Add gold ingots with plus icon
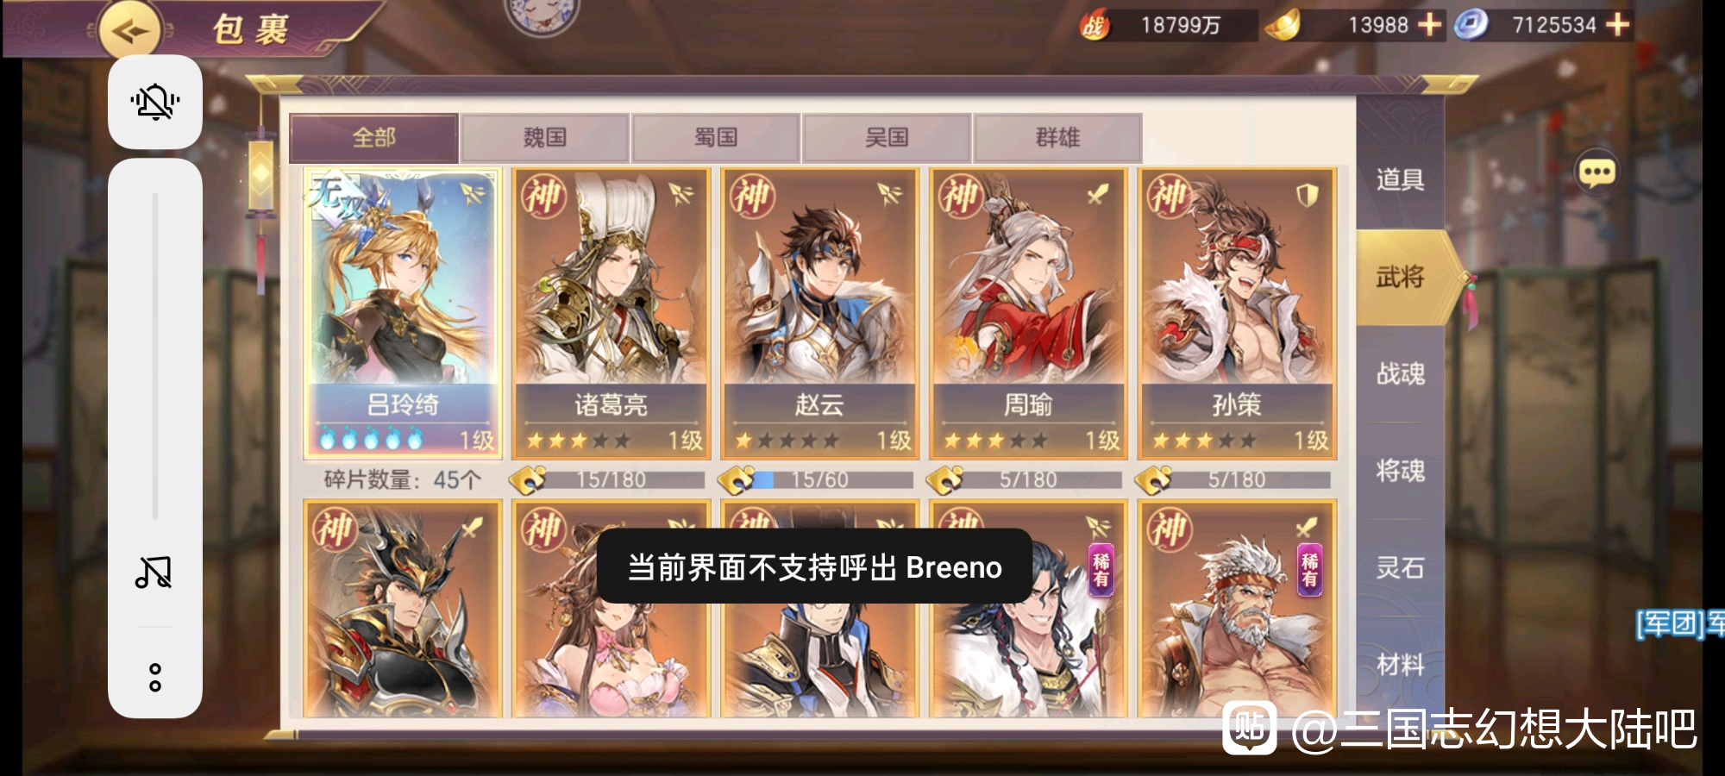Screen dimensions: 1725x776 (x=1430, y=24)
